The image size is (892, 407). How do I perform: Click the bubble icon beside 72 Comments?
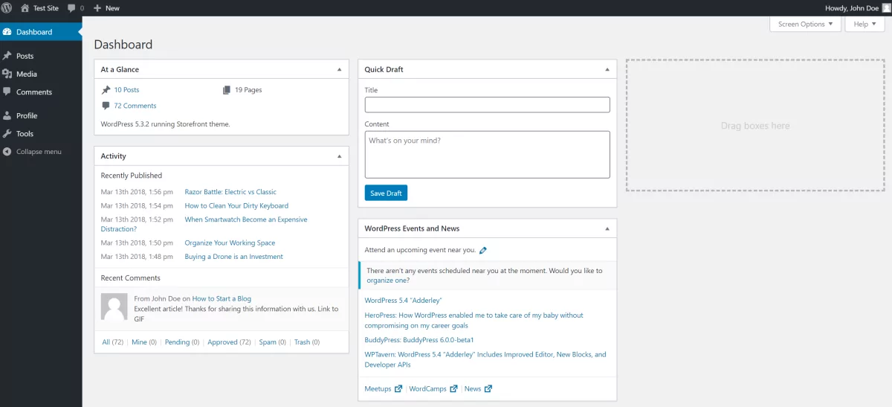pyautogui.click(x=106, y=106)
